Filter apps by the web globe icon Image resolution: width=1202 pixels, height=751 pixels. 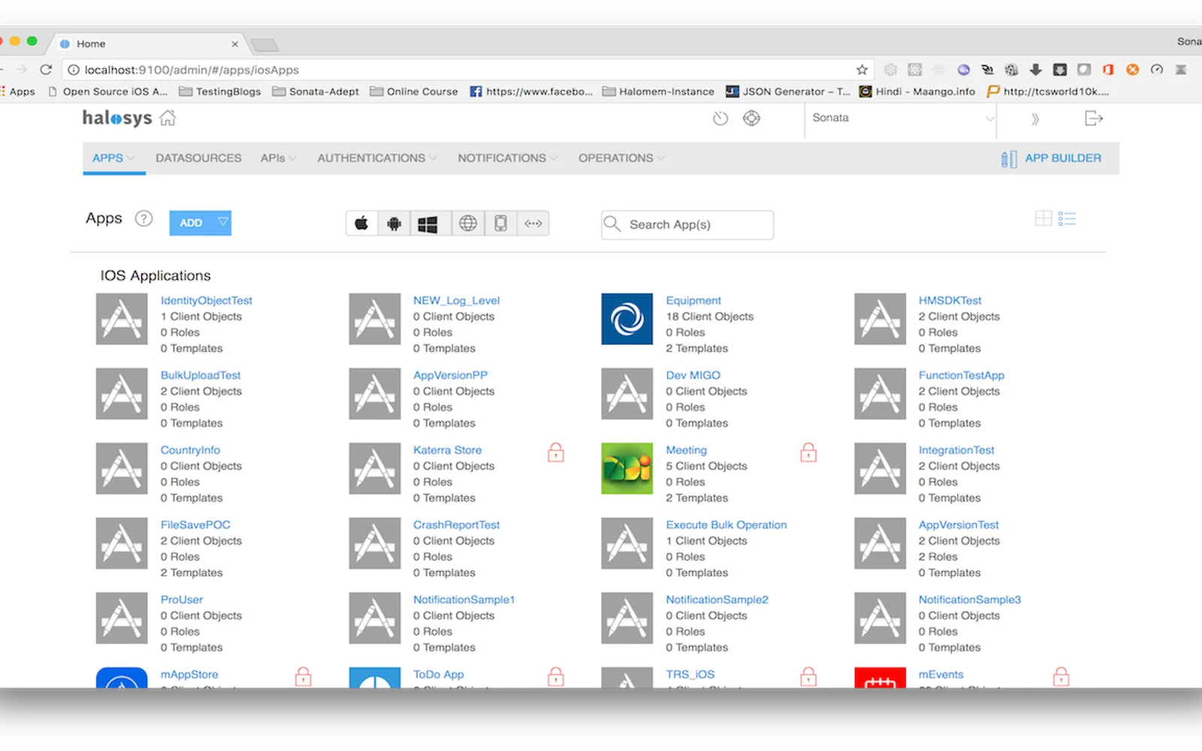pos(468,223)
